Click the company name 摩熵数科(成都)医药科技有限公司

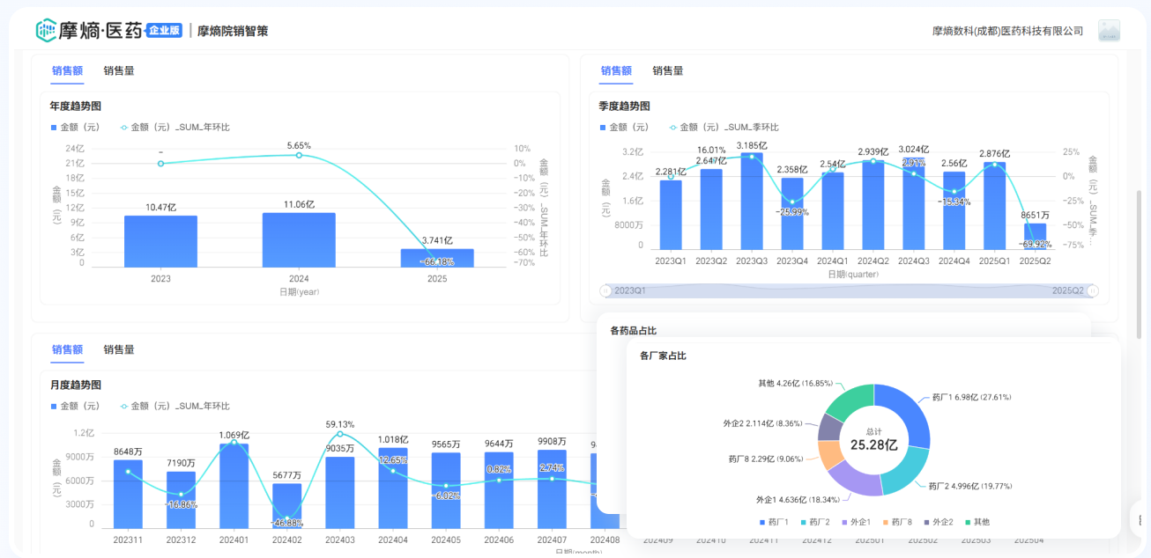(x=1007, y=32)
